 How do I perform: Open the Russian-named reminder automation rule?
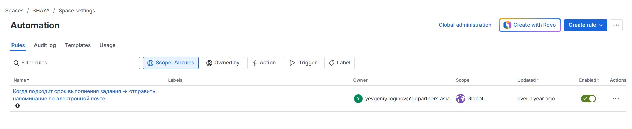point(84,95)
